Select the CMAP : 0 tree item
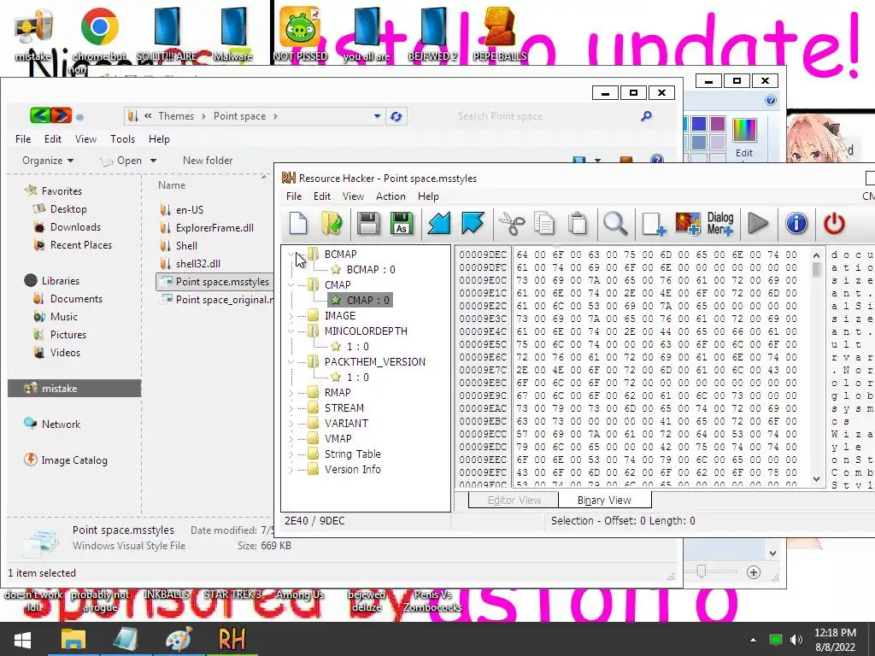The width and height of the screenshot is (875, 656). click(x=360, y=300)
